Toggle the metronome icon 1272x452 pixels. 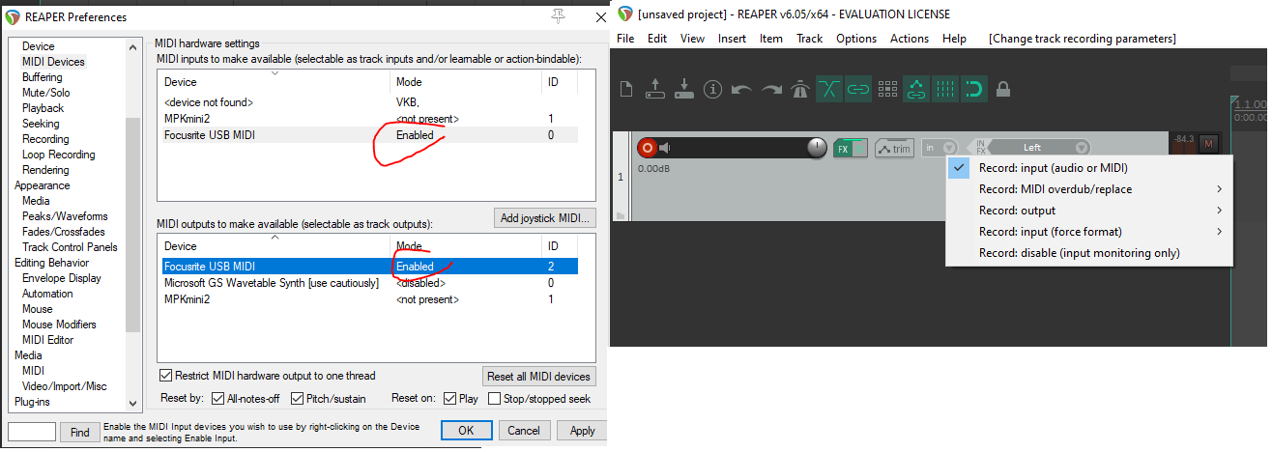[799, 90]
